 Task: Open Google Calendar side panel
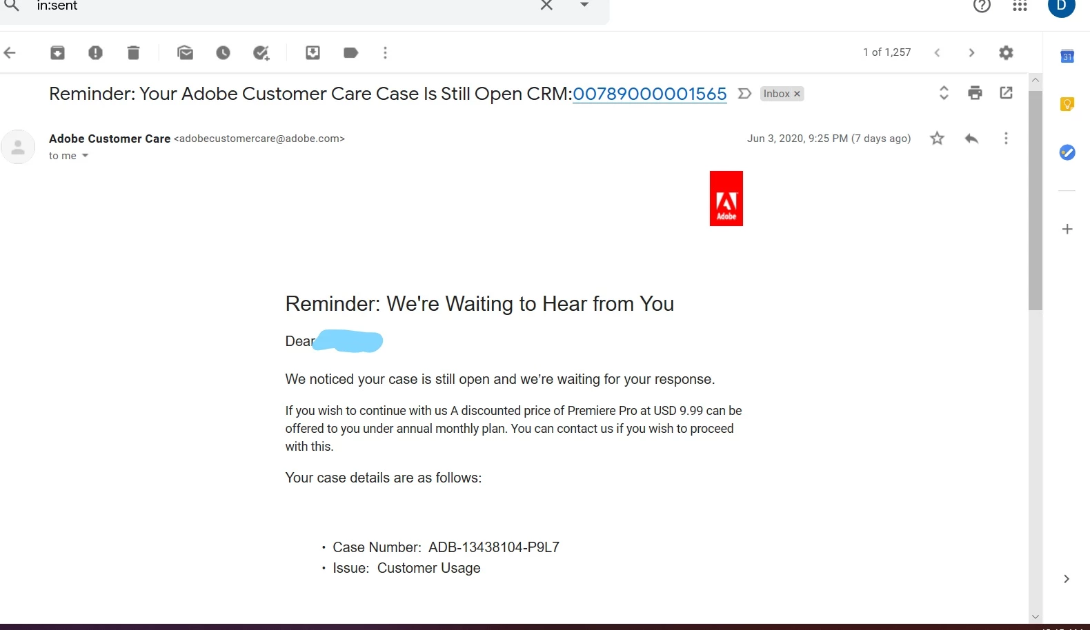point(1067,57)
